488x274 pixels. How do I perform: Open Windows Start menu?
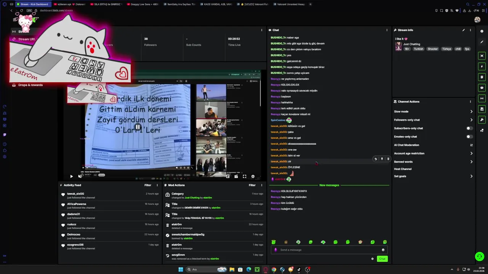(x=181, y=269)
